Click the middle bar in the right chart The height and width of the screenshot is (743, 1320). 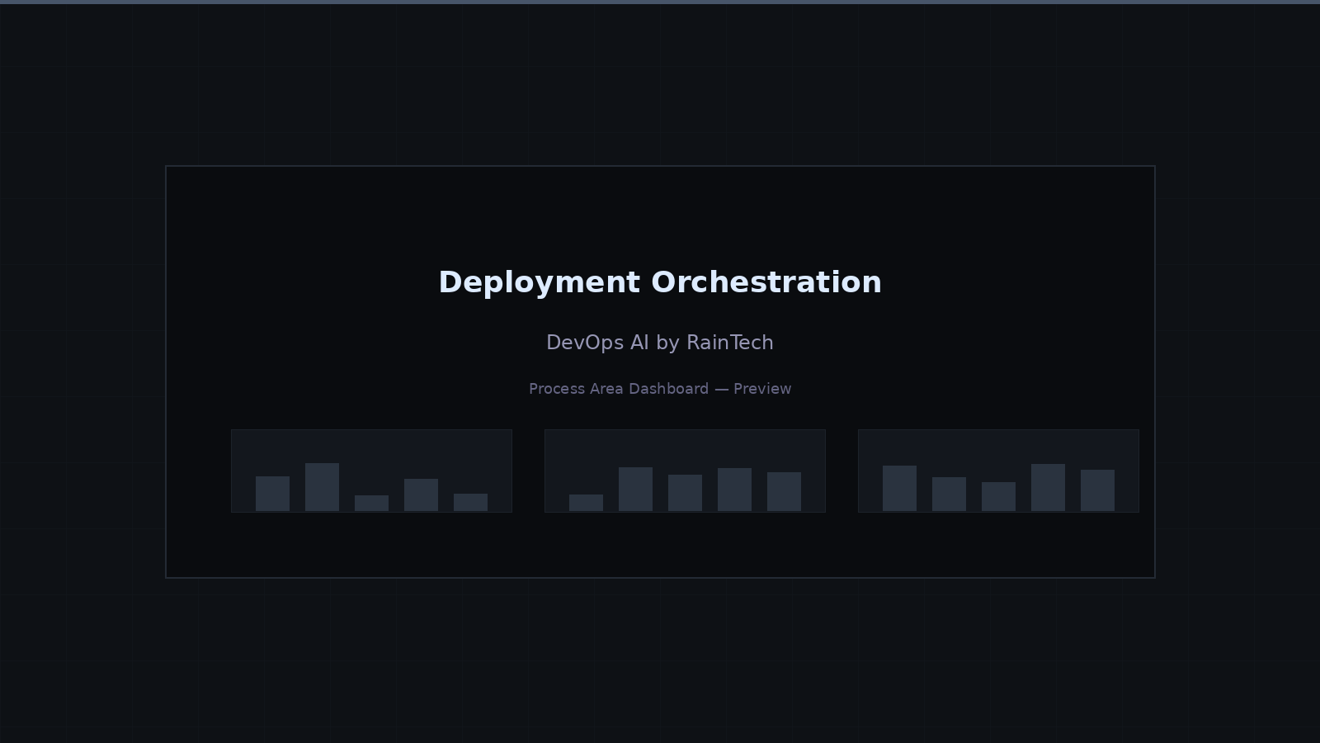[1000, 495]
